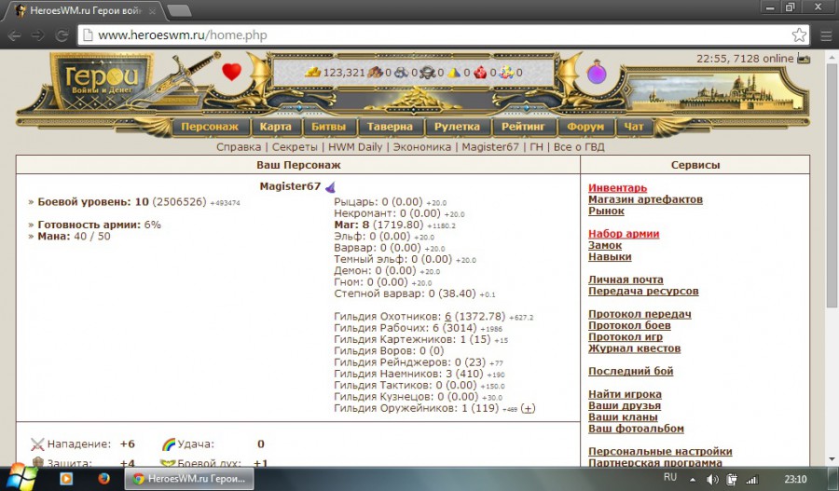
Task: Open the network status tray icon
Action: [x=751, y=479]
